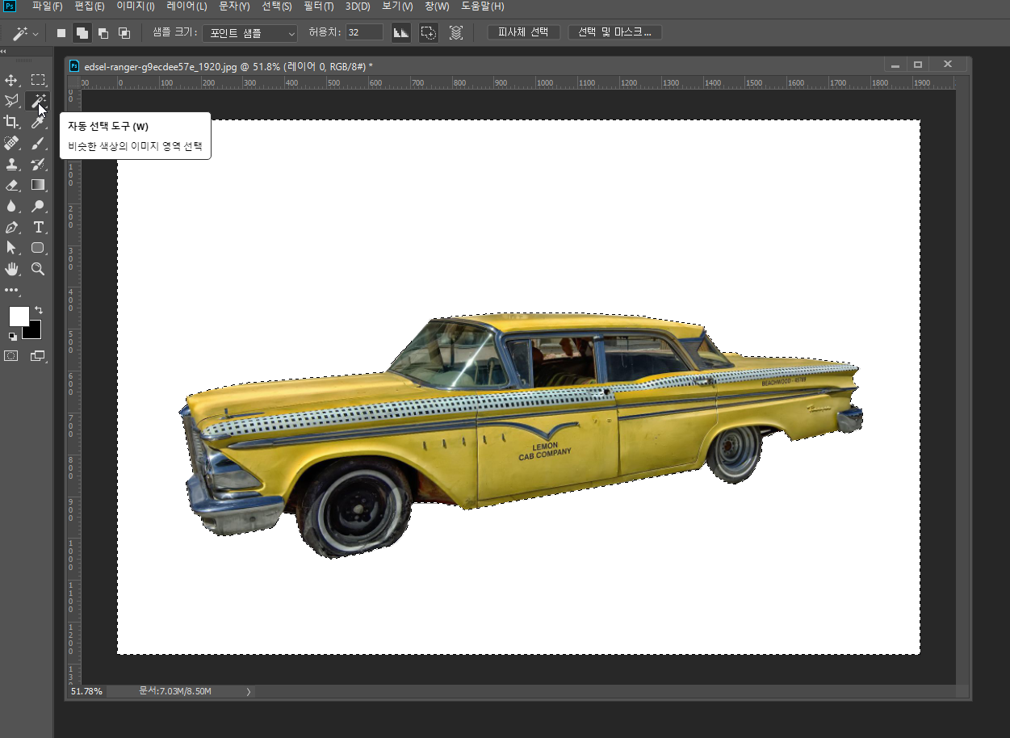The width and height of the screenshot is (1010, 738).
Task: Click the Photoshop Ps application logo
Action: coord(10,6)
